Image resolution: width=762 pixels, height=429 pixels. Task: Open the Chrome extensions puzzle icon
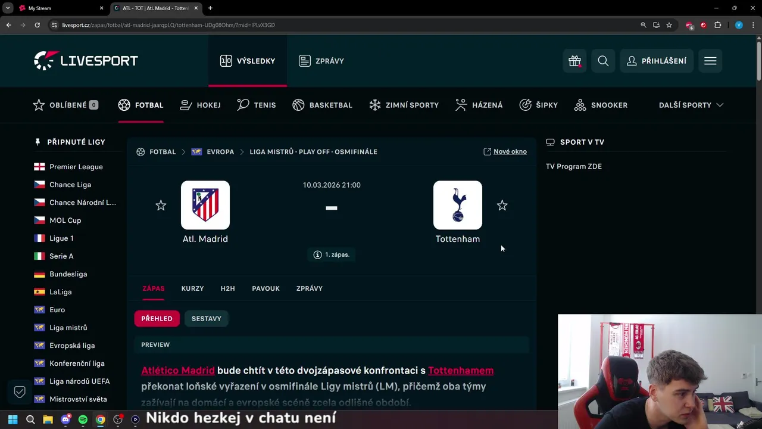(x=717, y=25)
